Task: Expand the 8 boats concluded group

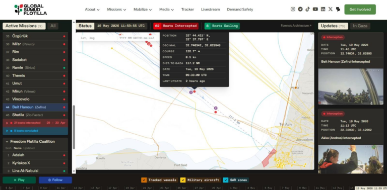Action: click(35, 131)
